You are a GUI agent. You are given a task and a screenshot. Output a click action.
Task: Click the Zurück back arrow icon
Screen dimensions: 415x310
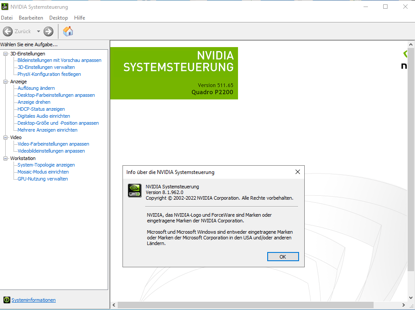(8, 31)
